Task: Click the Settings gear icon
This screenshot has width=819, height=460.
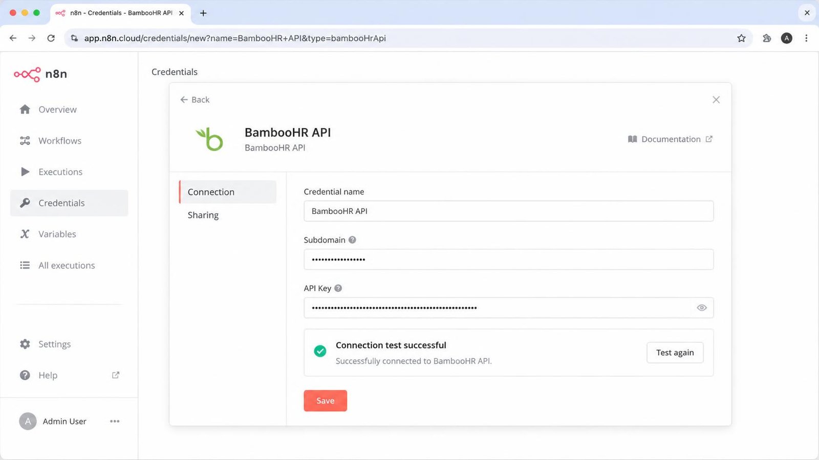Action: pyautogui.click(x=25, y=344)
